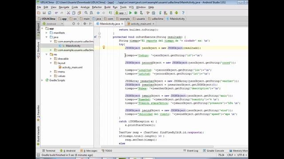The height and width of the screenshot is (159, 284).
Task: Open the SDK Manager icon
Action: coord(171,13)
